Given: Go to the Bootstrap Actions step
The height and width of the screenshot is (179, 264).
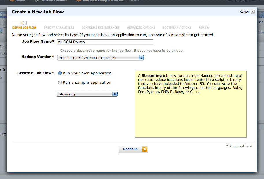Looking at the screenshot, I should (177, 27).
